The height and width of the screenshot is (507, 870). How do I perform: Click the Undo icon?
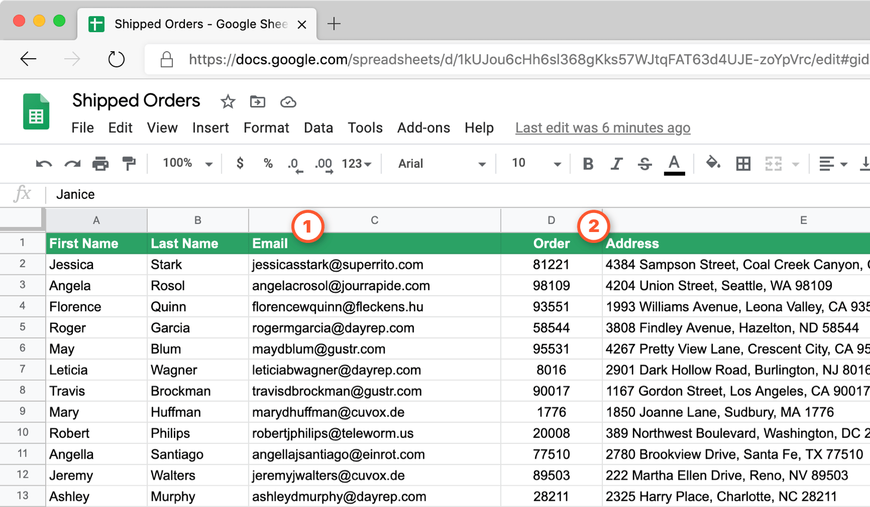pos(43,163)
